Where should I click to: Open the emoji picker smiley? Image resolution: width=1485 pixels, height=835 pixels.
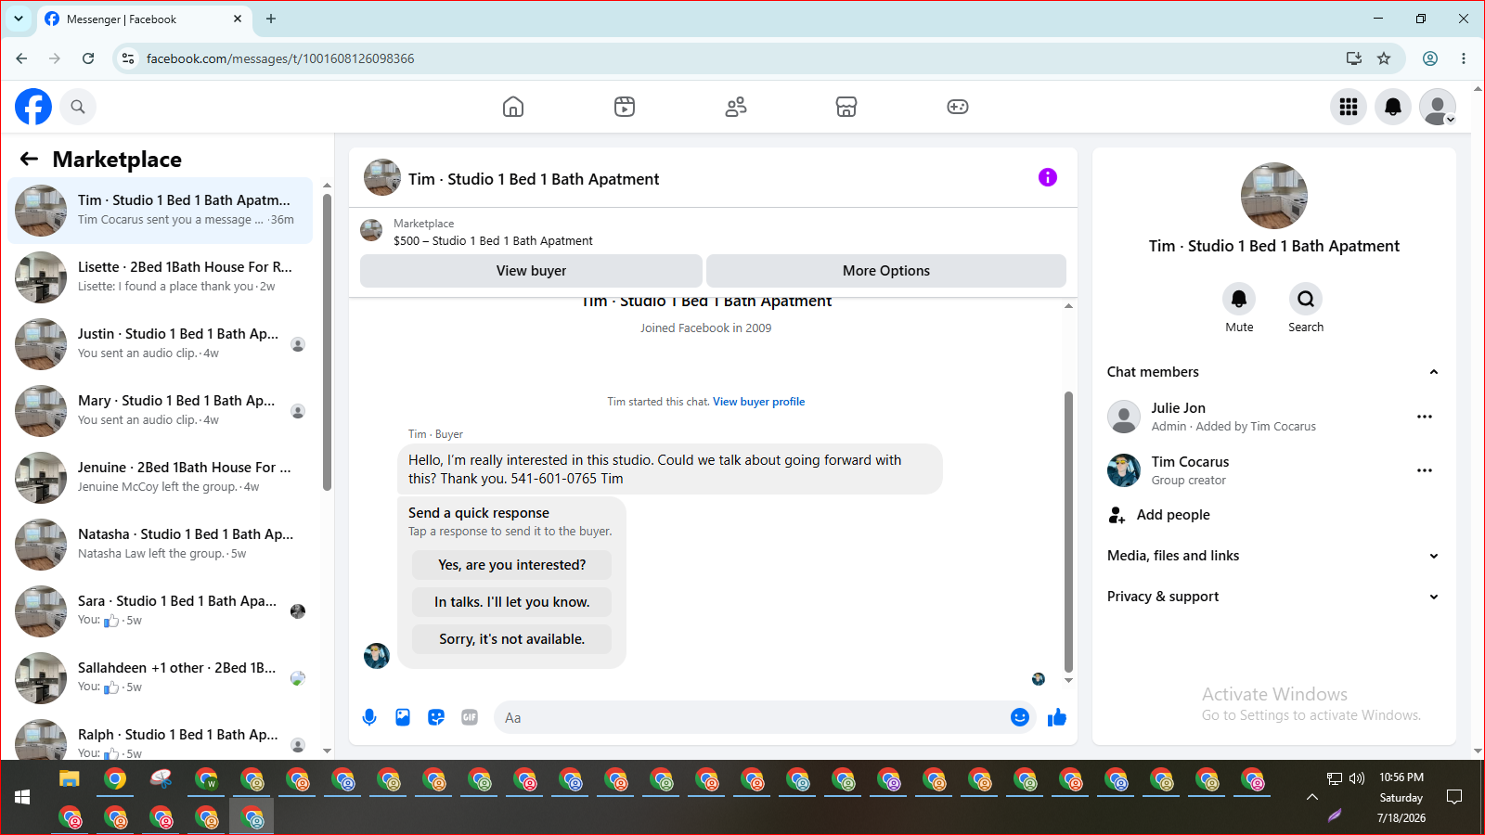point(1020,717)
